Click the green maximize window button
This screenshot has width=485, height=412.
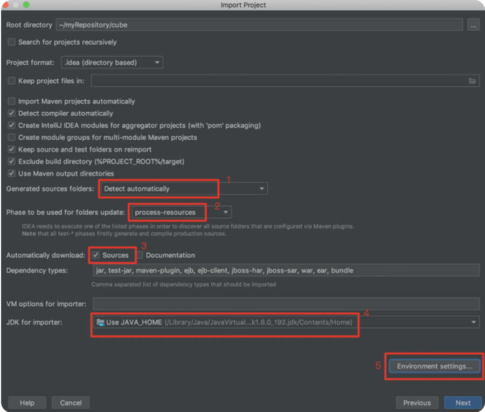coord(26,5)
